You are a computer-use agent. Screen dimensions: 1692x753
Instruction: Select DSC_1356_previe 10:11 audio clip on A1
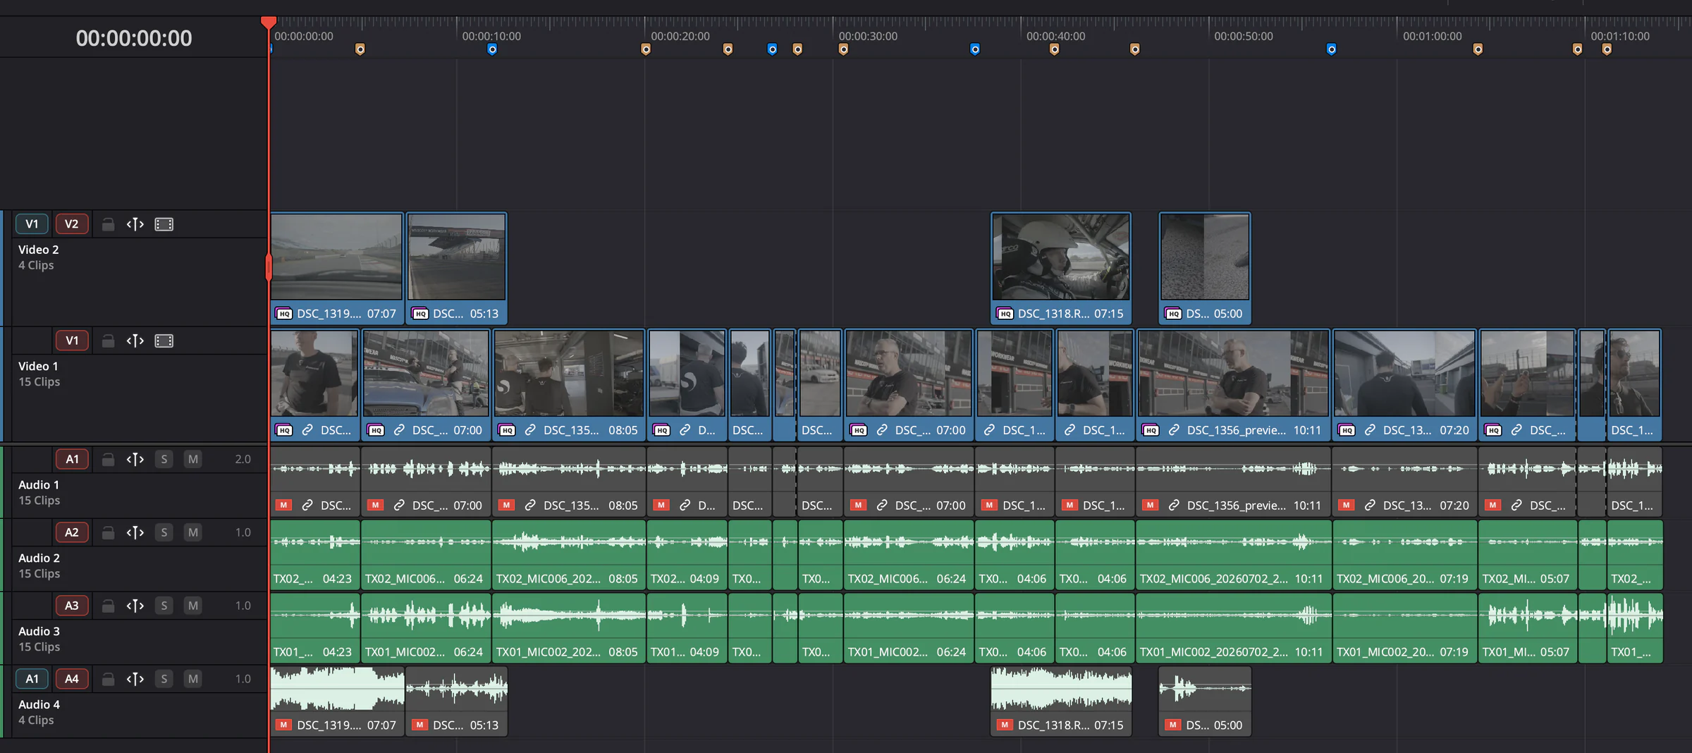[x=1233, y=482]
